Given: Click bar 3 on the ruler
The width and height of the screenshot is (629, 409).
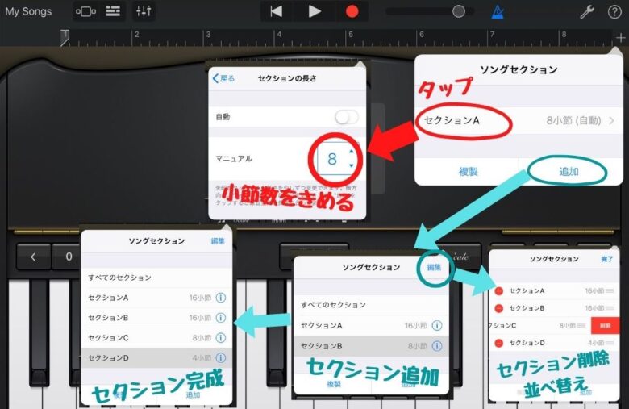Looking at the screenshot, I should click(208, 35).
